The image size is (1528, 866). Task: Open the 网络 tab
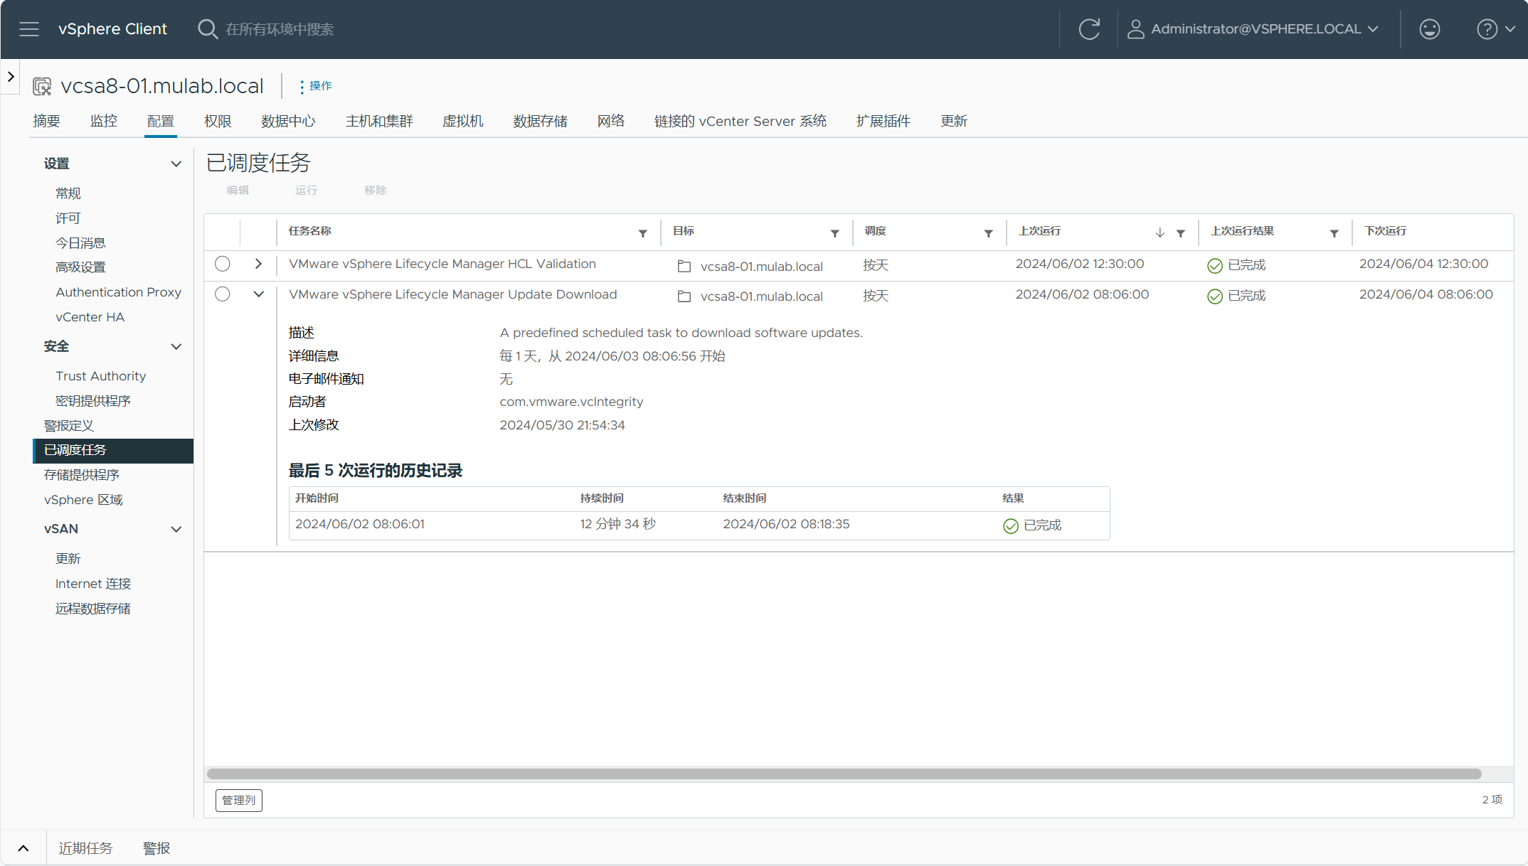coord(611,121)
